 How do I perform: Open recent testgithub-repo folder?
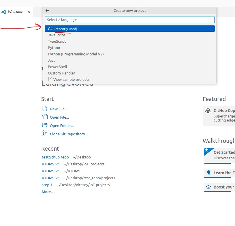click(55, 157)
